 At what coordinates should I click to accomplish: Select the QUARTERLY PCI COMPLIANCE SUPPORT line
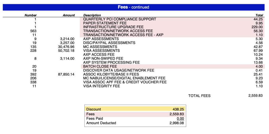[120, 19]
